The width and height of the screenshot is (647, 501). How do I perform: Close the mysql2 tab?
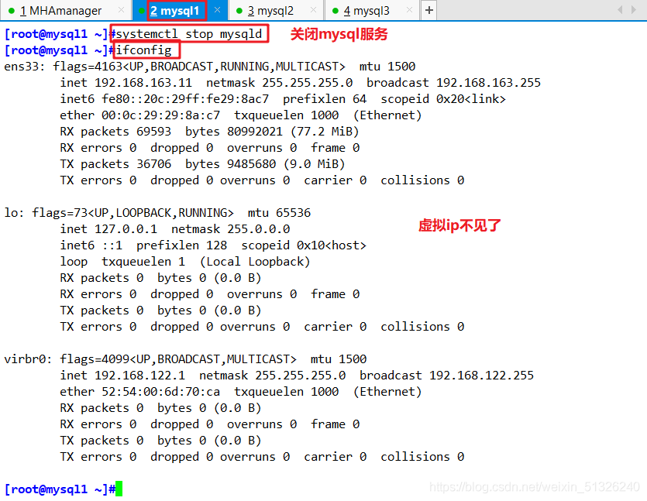tap(313, 10)
